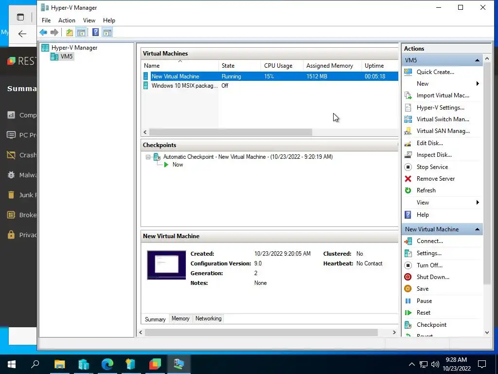Select the Automatic Checkpoint entry

248,157
